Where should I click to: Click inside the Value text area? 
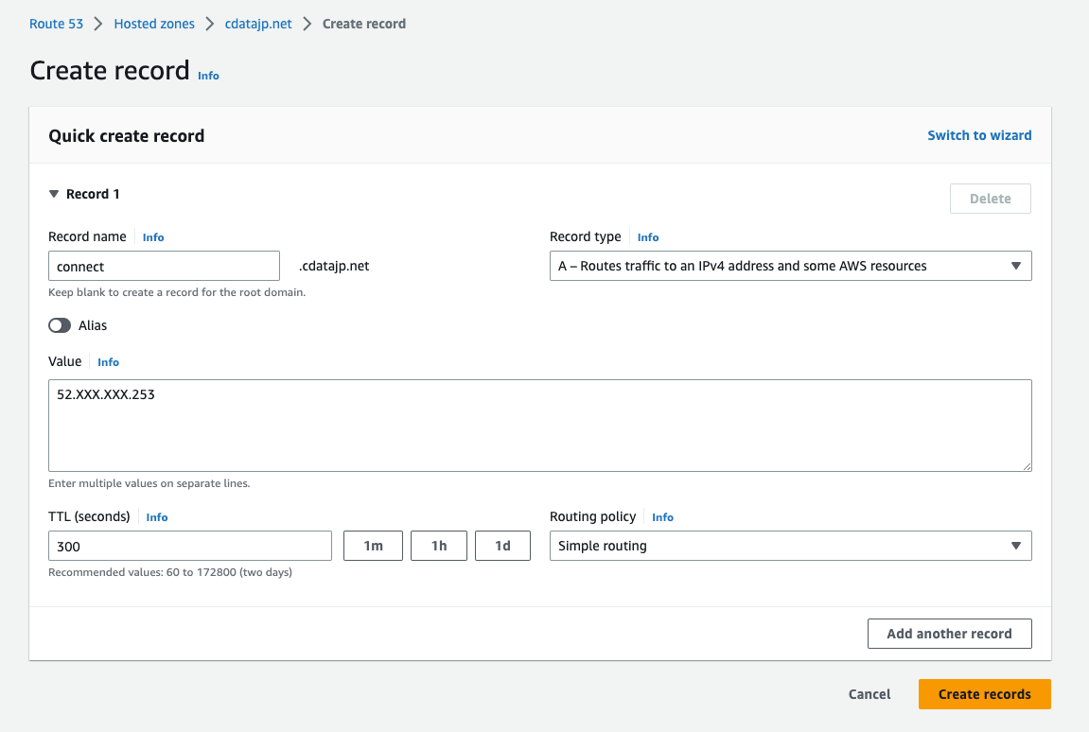[x=540, y=425]
